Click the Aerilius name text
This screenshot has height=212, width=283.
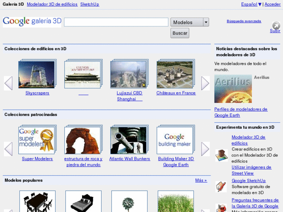(x=262, y=77)
